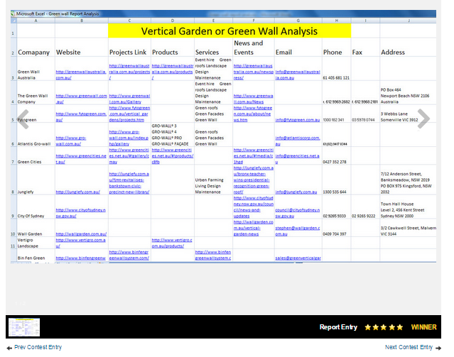
Task: Click the 'Phone' heading cell
Action: coord(337,47)
